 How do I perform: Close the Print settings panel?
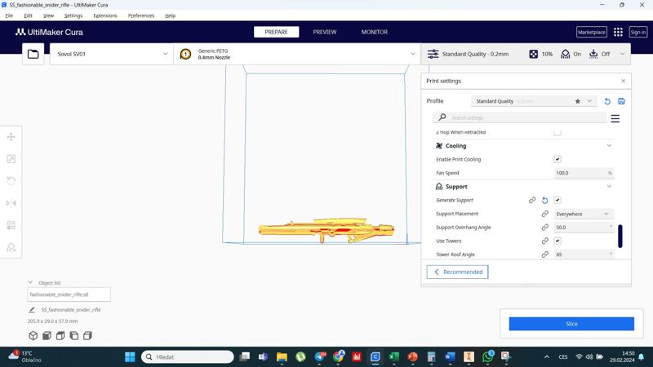[x=623, y=81]
